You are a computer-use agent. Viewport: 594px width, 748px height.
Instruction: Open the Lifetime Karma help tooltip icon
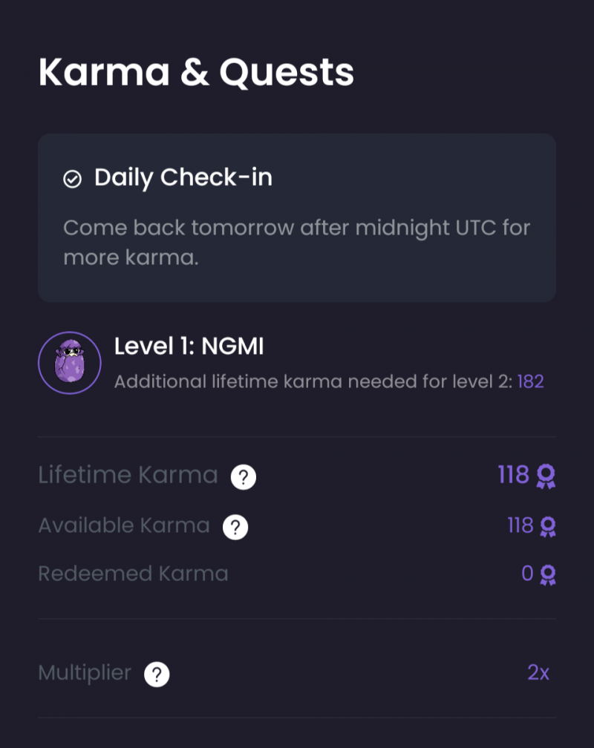pyautogui.click(x=243, y=477)
